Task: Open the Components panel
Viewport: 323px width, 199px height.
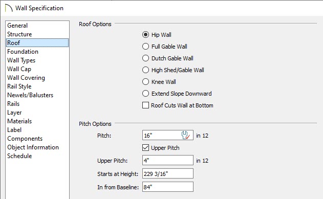Action: [x=37, y=139]
